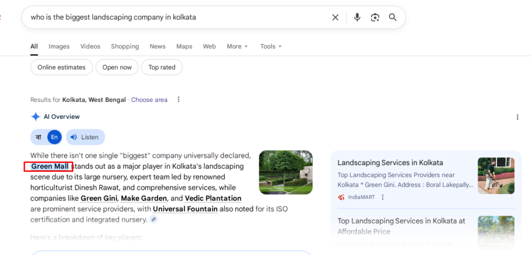
Task: Start voice search with microphone icon
Action: (357, 17)
